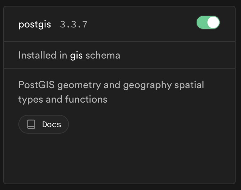Click 'types and functions' description line

click(x=63, y=99)
